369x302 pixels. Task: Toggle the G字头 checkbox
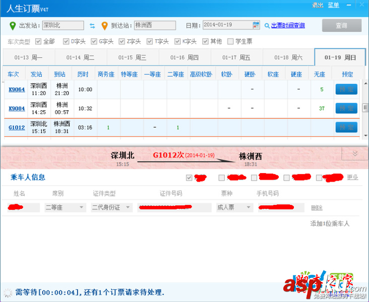tap(94, 42)
